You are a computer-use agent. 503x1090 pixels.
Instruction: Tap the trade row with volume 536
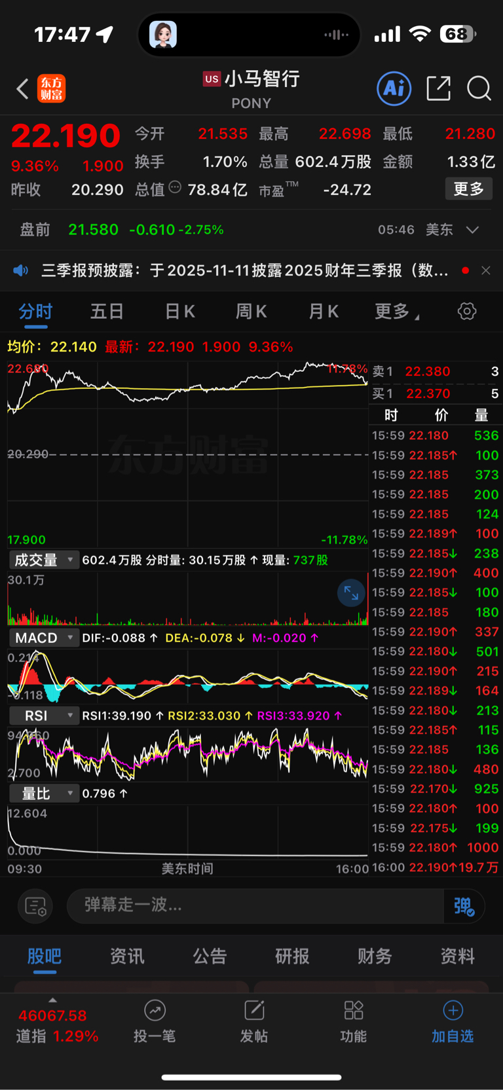coord(436,435)
